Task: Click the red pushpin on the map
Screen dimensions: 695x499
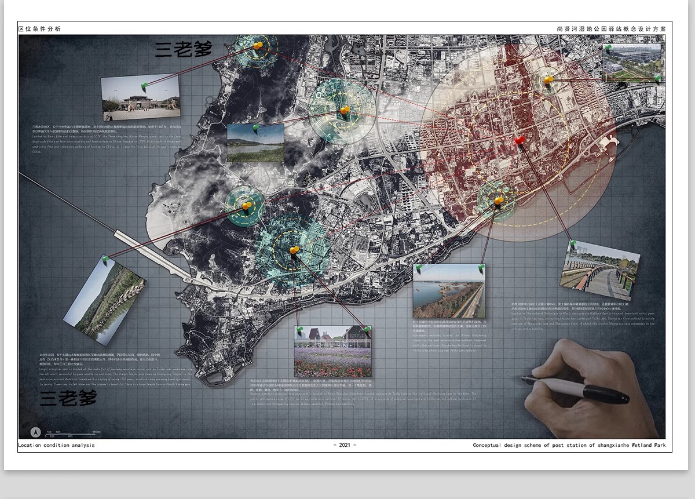Action: [x=520, y=140]
